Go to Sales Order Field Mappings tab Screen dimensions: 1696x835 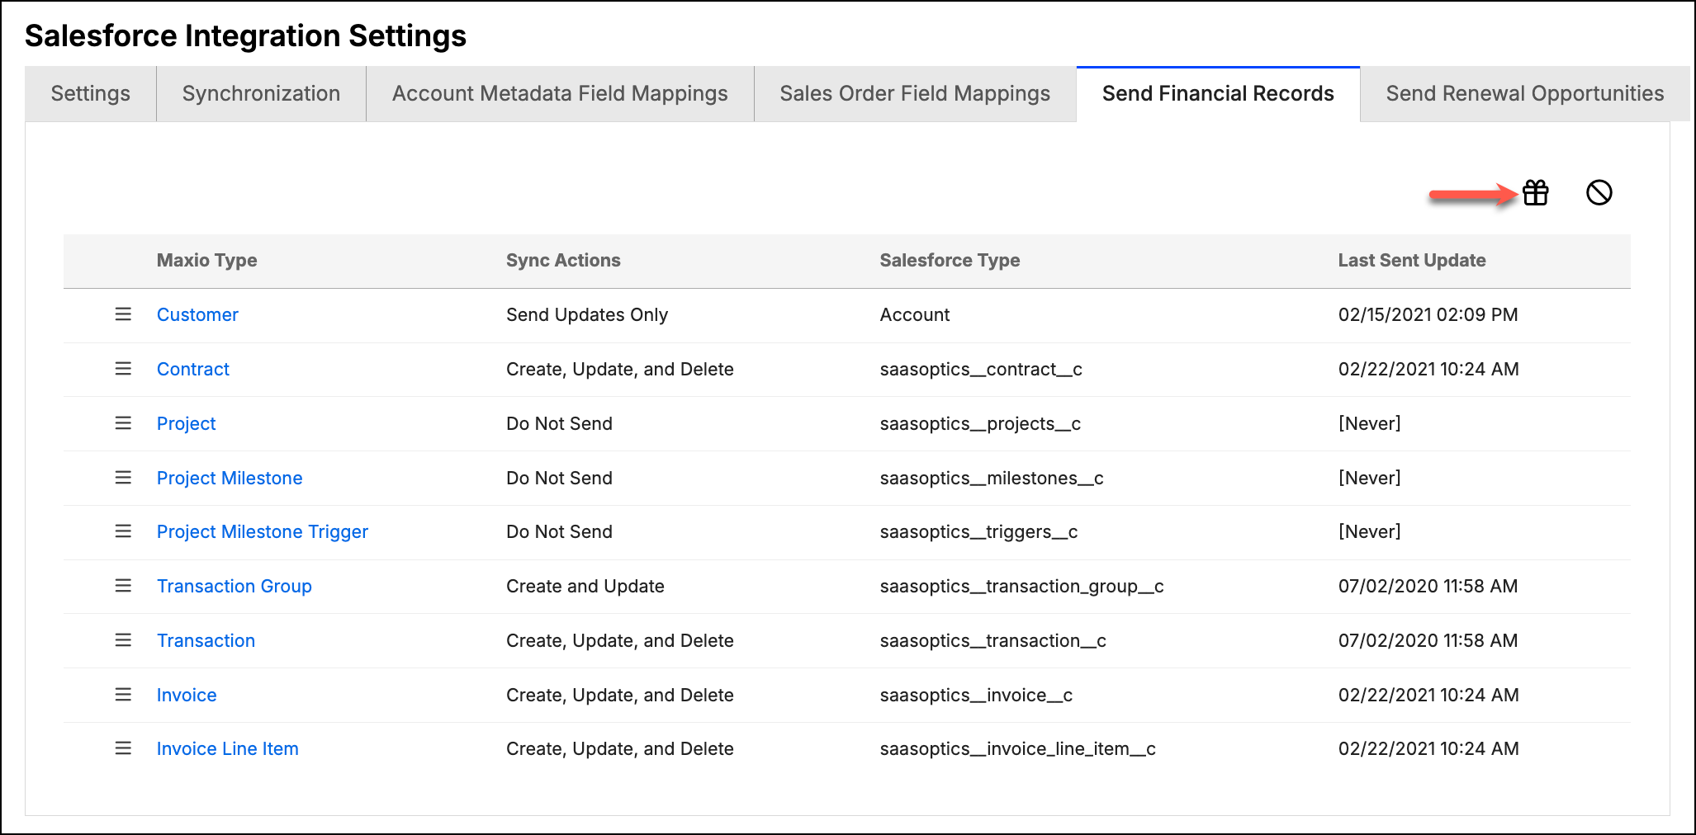(915, 94)
